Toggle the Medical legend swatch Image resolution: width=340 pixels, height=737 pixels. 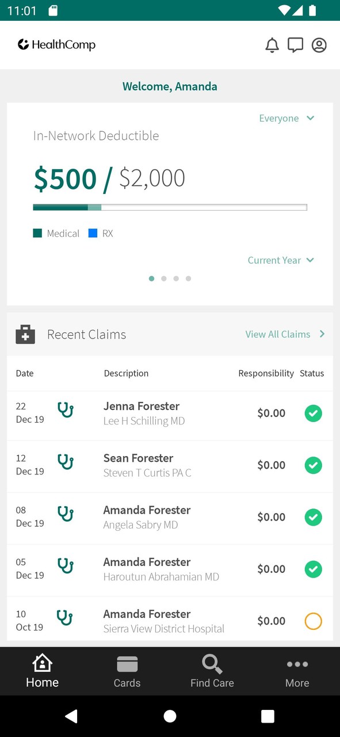38,233
